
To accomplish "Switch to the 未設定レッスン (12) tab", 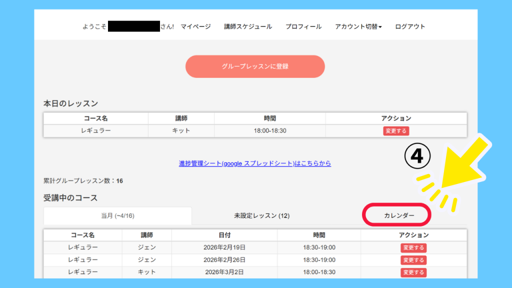I will (262, 216).
